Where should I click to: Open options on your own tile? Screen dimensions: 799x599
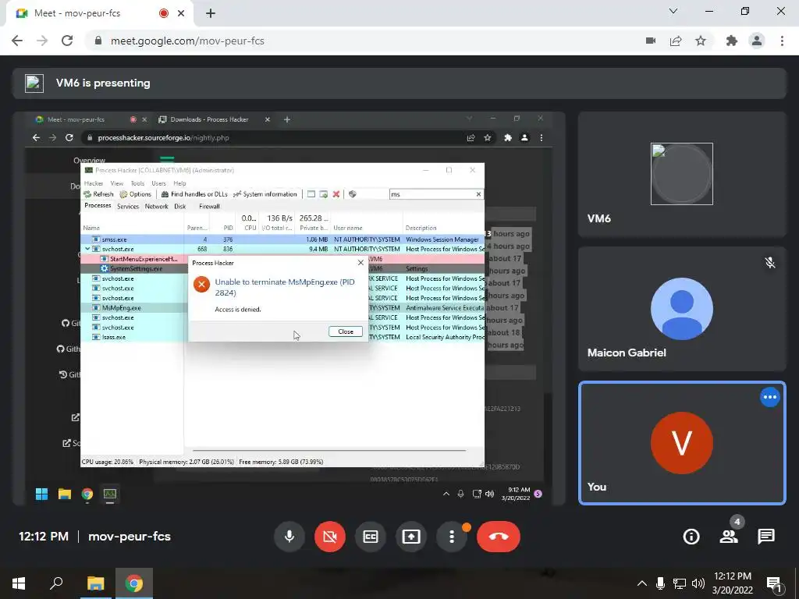click(769, 397)
